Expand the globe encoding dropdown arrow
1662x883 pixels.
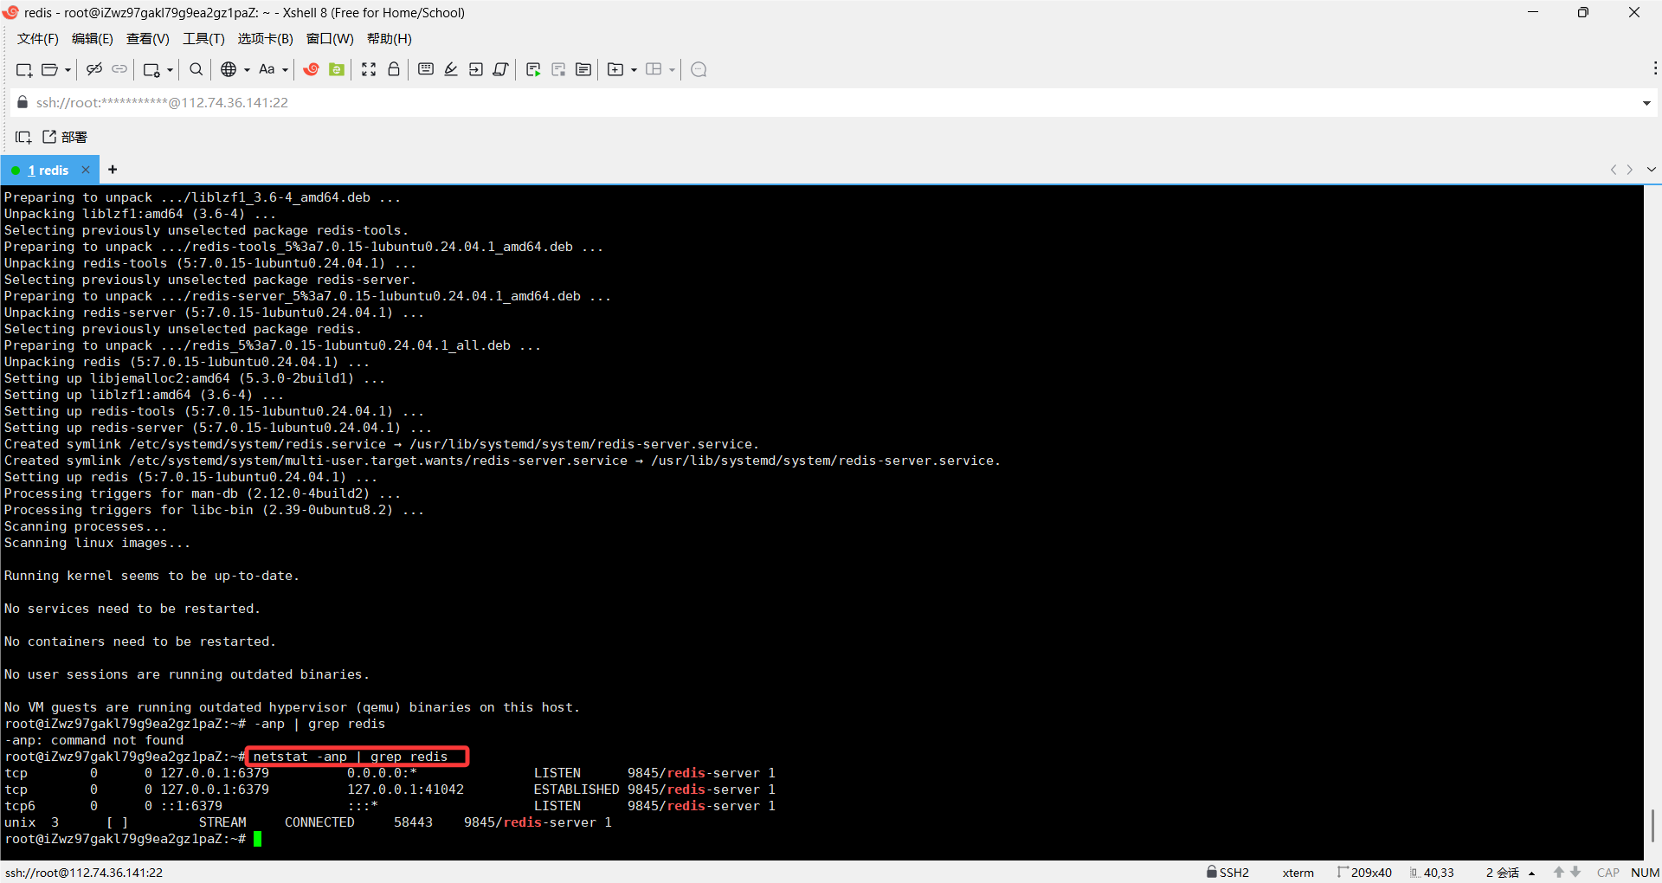point(247,70)
